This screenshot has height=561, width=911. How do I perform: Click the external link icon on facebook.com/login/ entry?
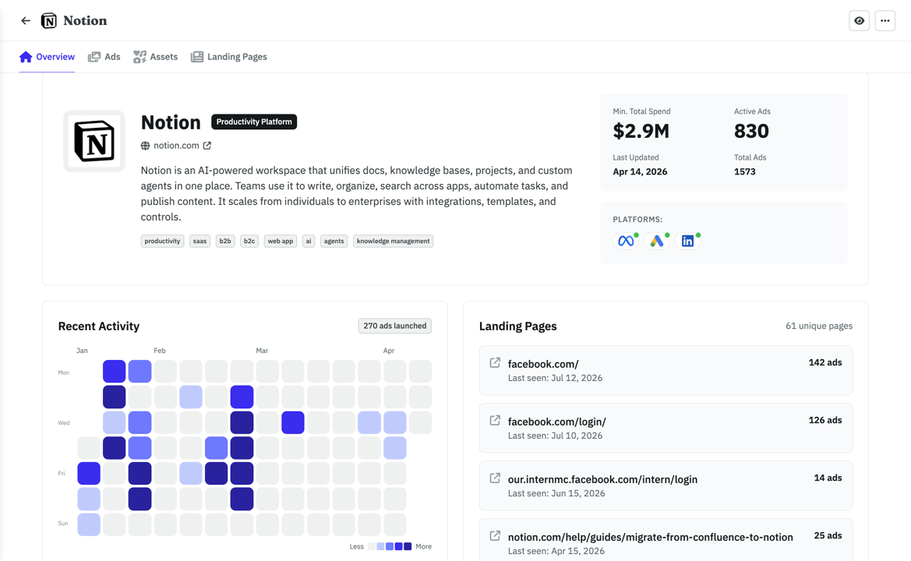coord(494,422)
